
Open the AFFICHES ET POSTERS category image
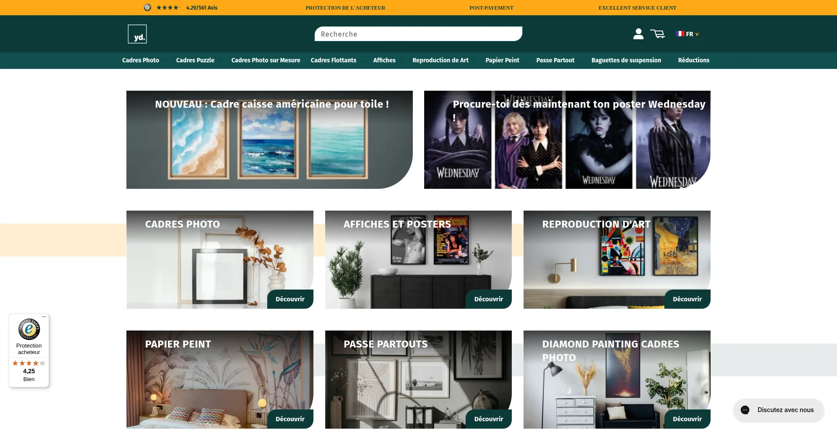(x=418, y=259)
